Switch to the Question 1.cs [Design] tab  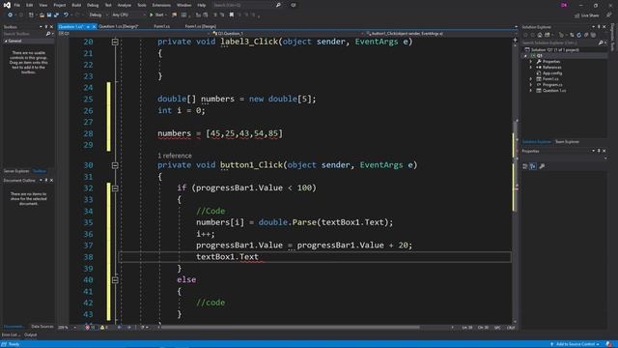click(x=118, y=26)
